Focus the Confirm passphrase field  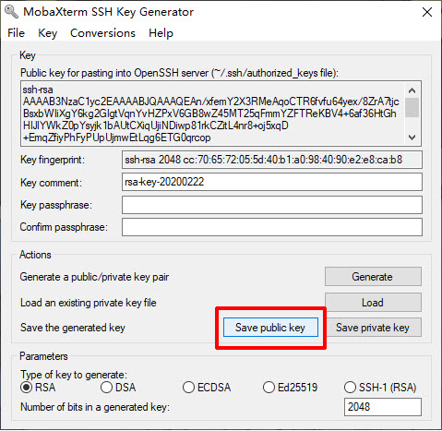(272, 227)
